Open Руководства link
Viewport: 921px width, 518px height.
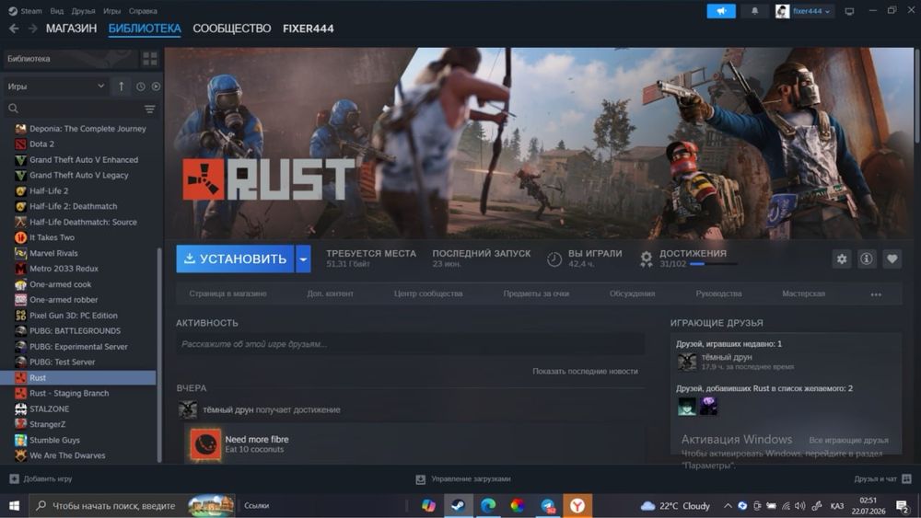point(718,294)
